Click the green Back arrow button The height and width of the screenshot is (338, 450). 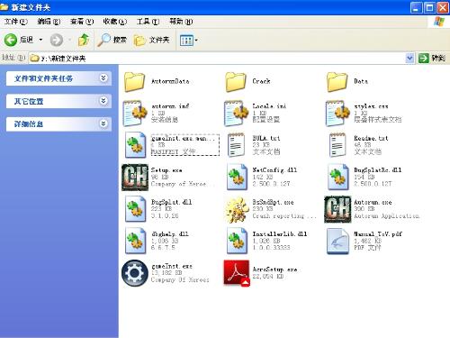click(11, 40)
